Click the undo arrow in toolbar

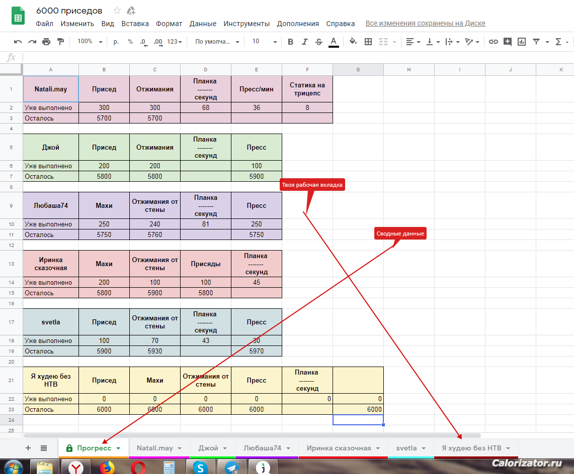(18, 42)
